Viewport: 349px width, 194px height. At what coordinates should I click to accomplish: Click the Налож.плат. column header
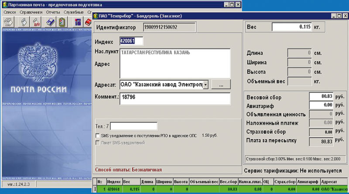250,182
